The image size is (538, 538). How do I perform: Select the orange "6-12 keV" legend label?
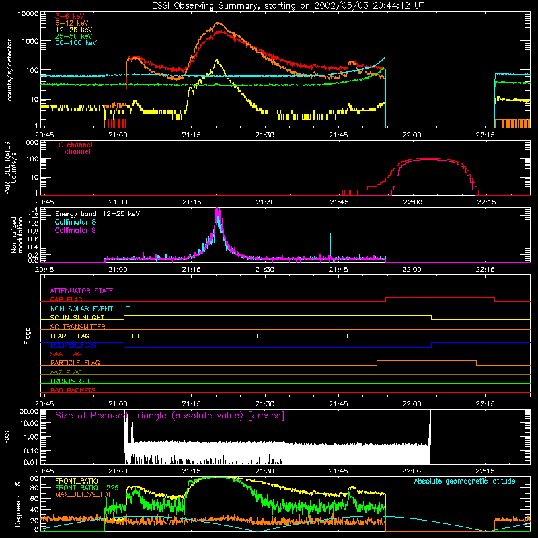(72, 23)
